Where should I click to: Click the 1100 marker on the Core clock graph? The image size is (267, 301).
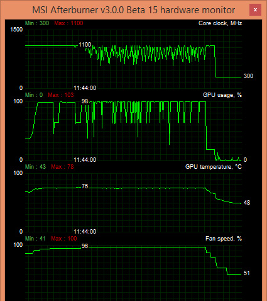85,45
